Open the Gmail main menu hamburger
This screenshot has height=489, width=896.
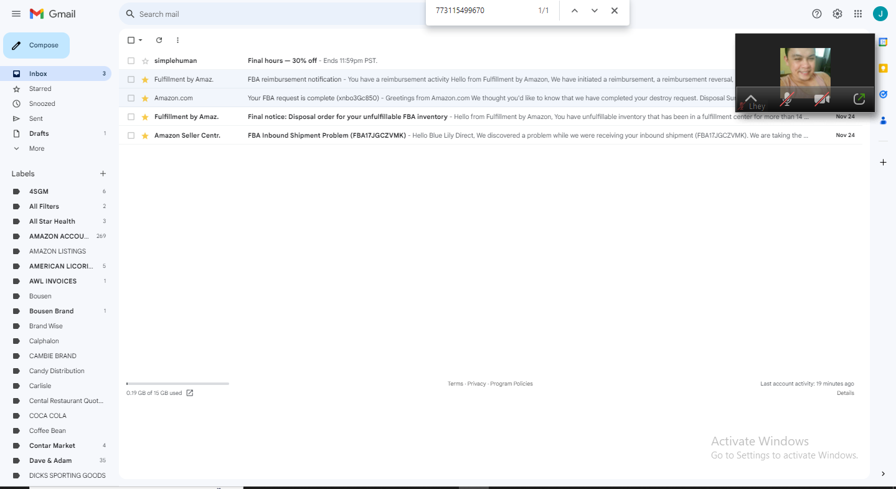tap(16, 14)
